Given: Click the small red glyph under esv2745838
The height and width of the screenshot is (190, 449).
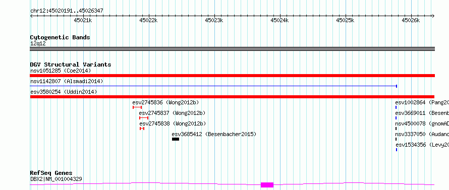Looking at the screenshot, I should tap(142, 129).
